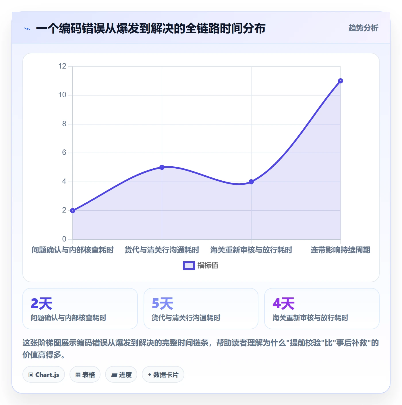Toggle the 指标值 legend color box

tap(189, 266)
